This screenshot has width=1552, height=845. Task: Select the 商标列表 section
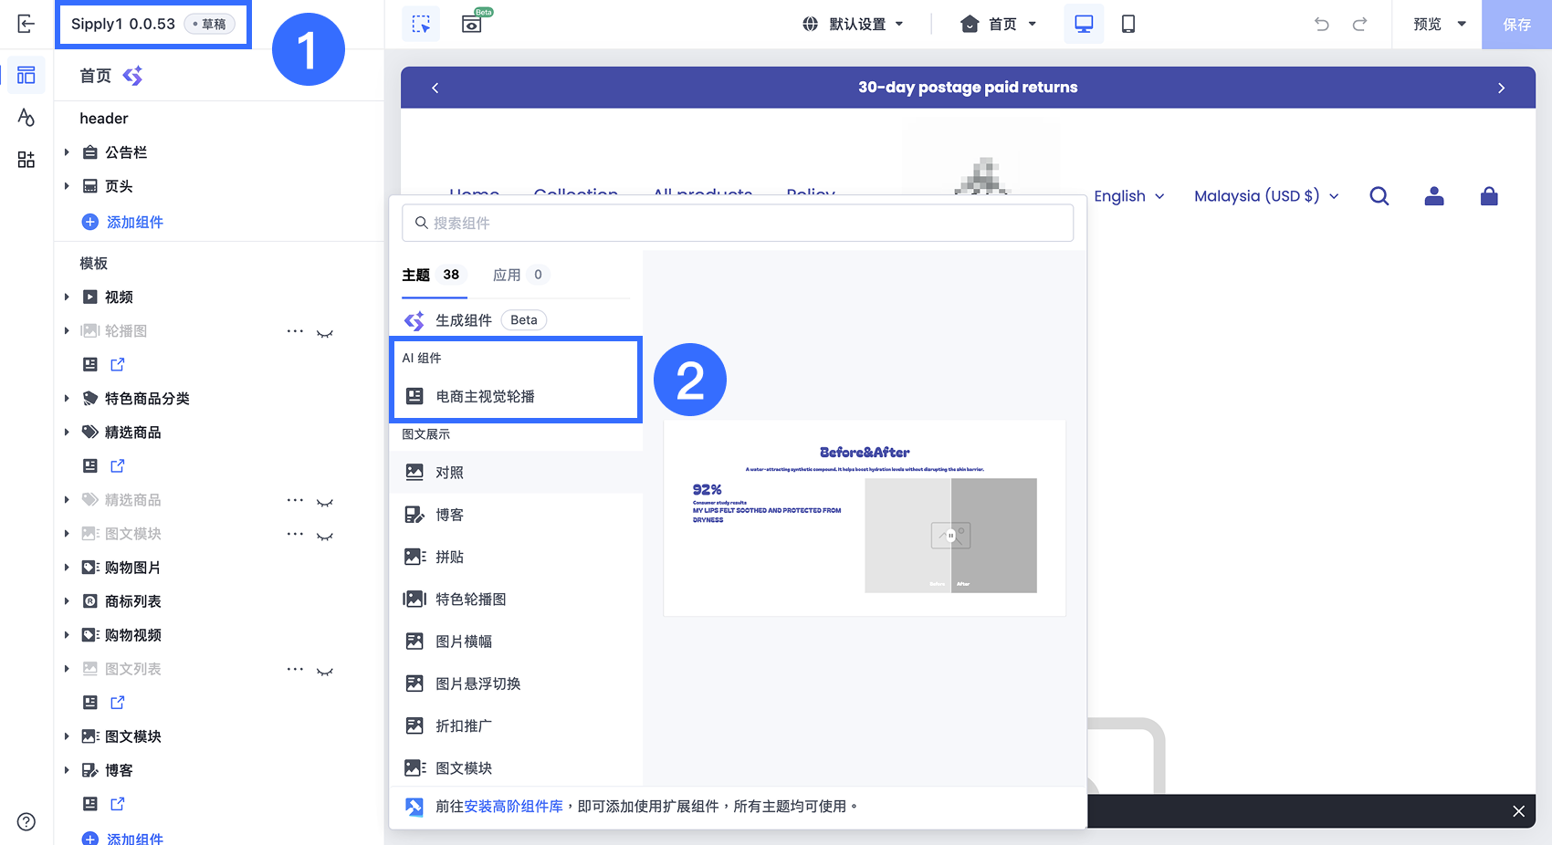tap(132, 601)
